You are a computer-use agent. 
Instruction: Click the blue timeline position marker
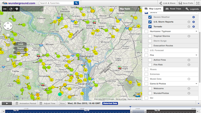click(x=130, y=107)
